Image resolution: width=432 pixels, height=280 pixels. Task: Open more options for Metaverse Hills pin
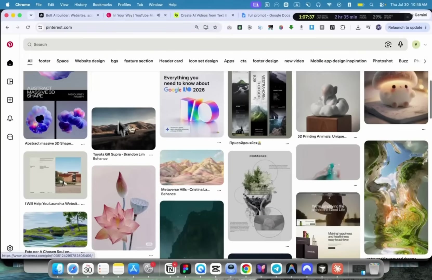219,190
